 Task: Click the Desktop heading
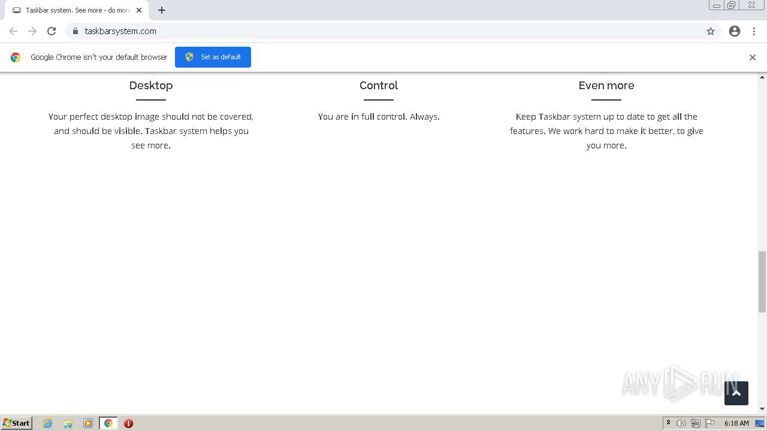[x=151, y=86]
